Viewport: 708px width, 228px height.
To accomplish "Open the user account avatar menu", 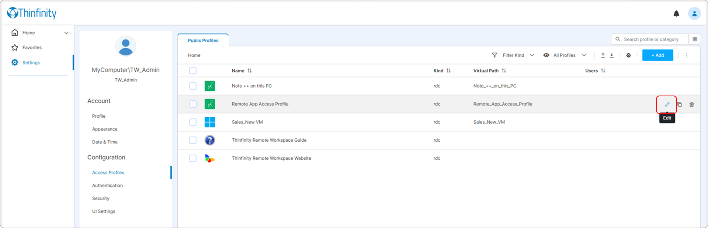I will point(694,14).
